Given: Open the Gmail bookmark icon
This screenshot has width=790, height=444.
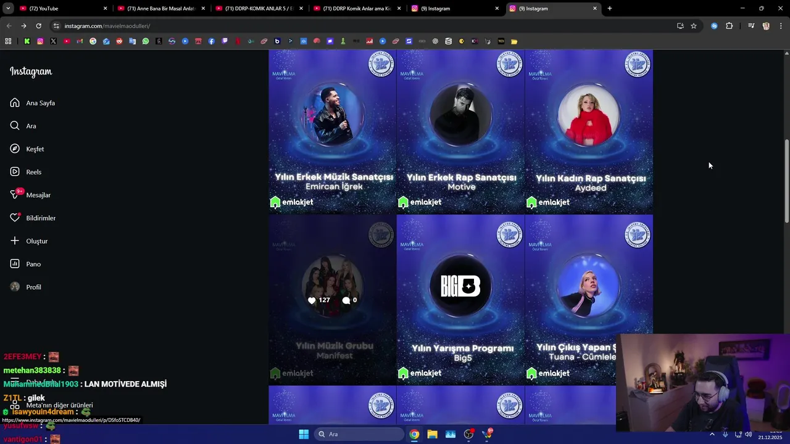Looking at the screenshot, I should click(x=80, y=41).
